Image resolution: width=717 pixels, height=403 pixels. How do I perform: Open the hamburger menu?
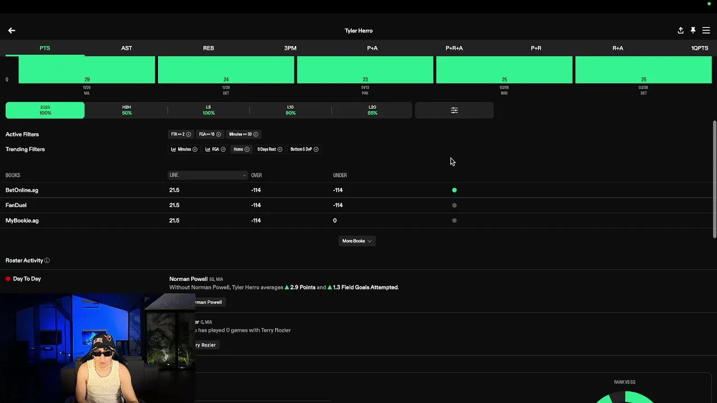(x=706, y=31)
